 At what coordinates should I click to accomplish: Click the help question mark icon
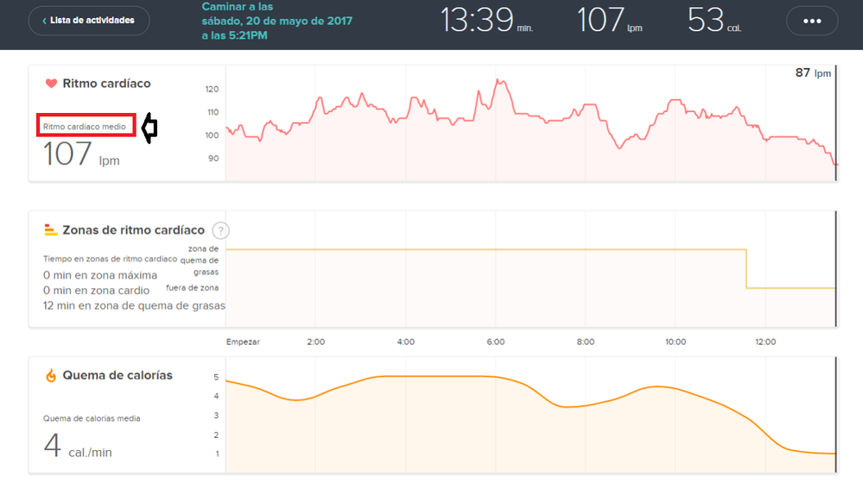click(220, 231)
